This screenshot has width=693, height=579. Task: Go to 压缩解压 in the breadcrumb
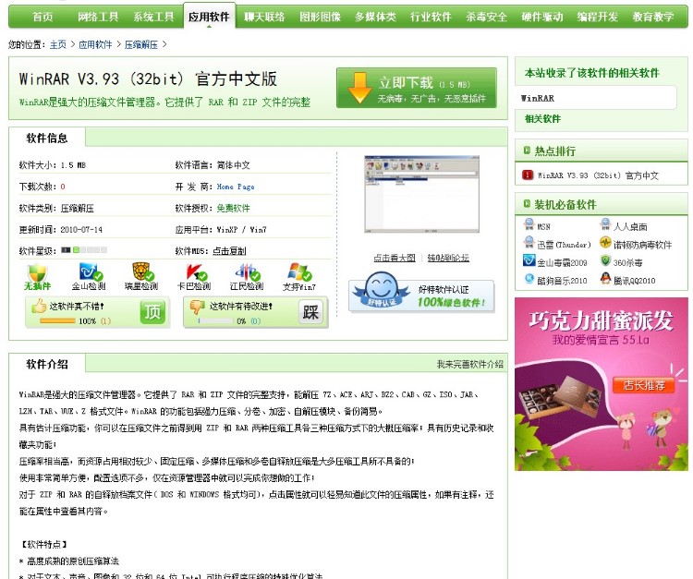141,44
